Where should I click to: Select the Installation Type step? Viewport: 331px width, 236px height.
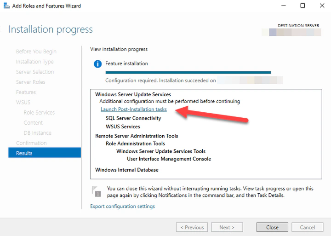pyautogui.click(x=35, y=62)
